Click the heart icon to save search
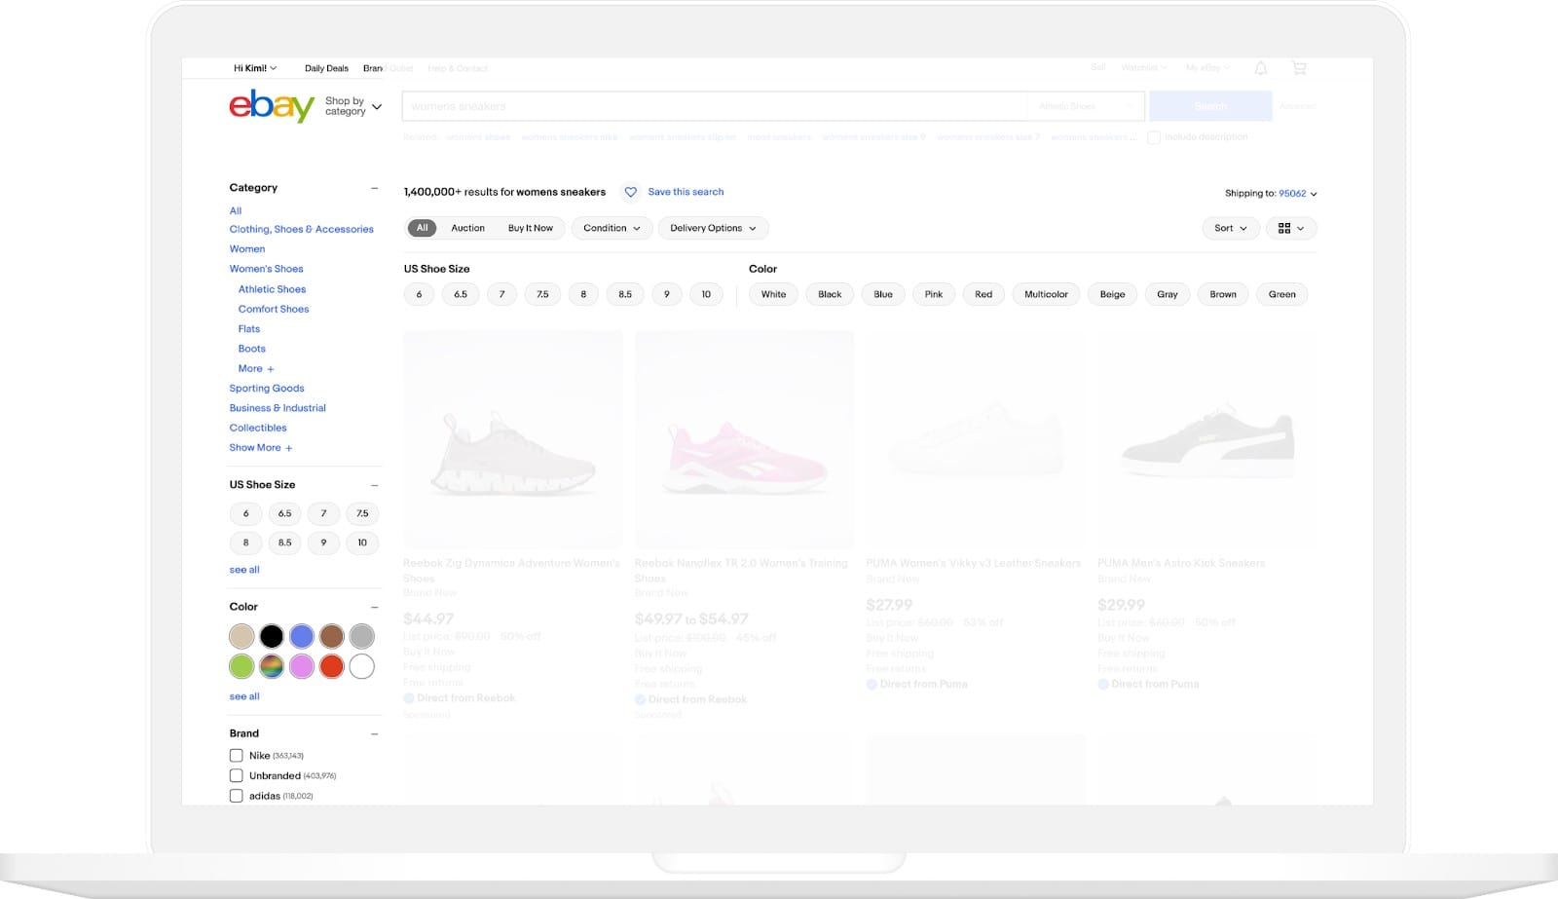 [x=631, y=192]
